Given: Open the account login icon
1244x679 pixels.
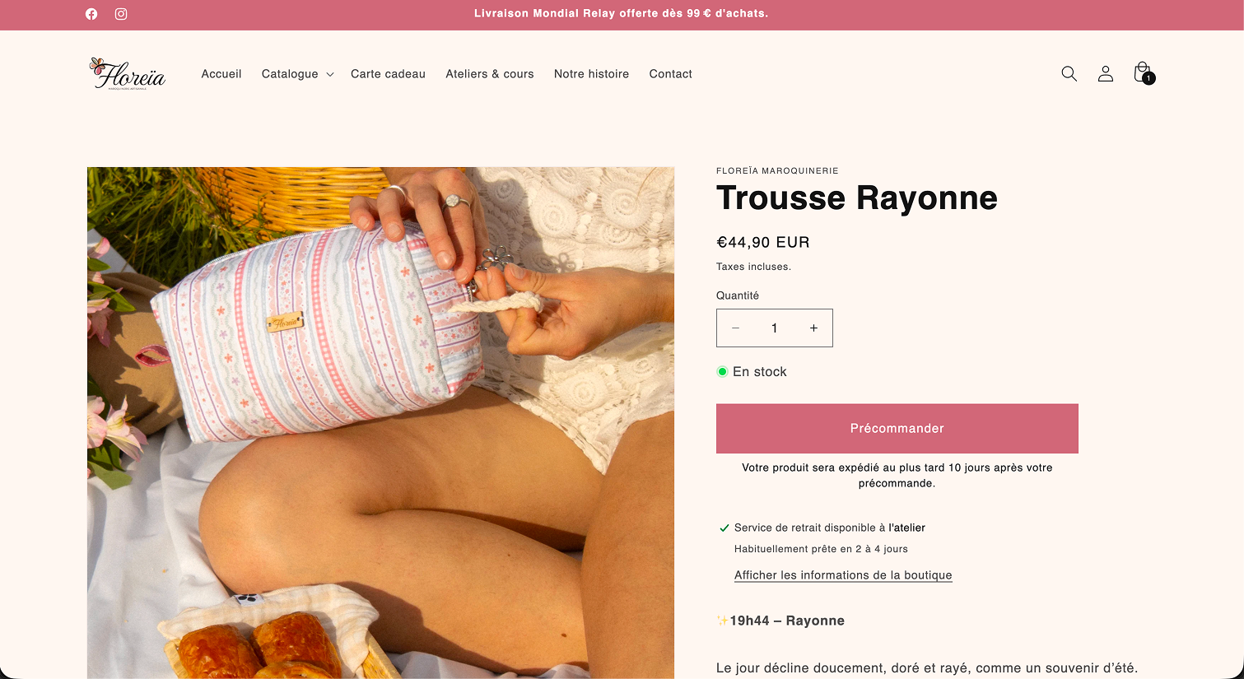Looking at the screenshot, I should (1106, 73).
